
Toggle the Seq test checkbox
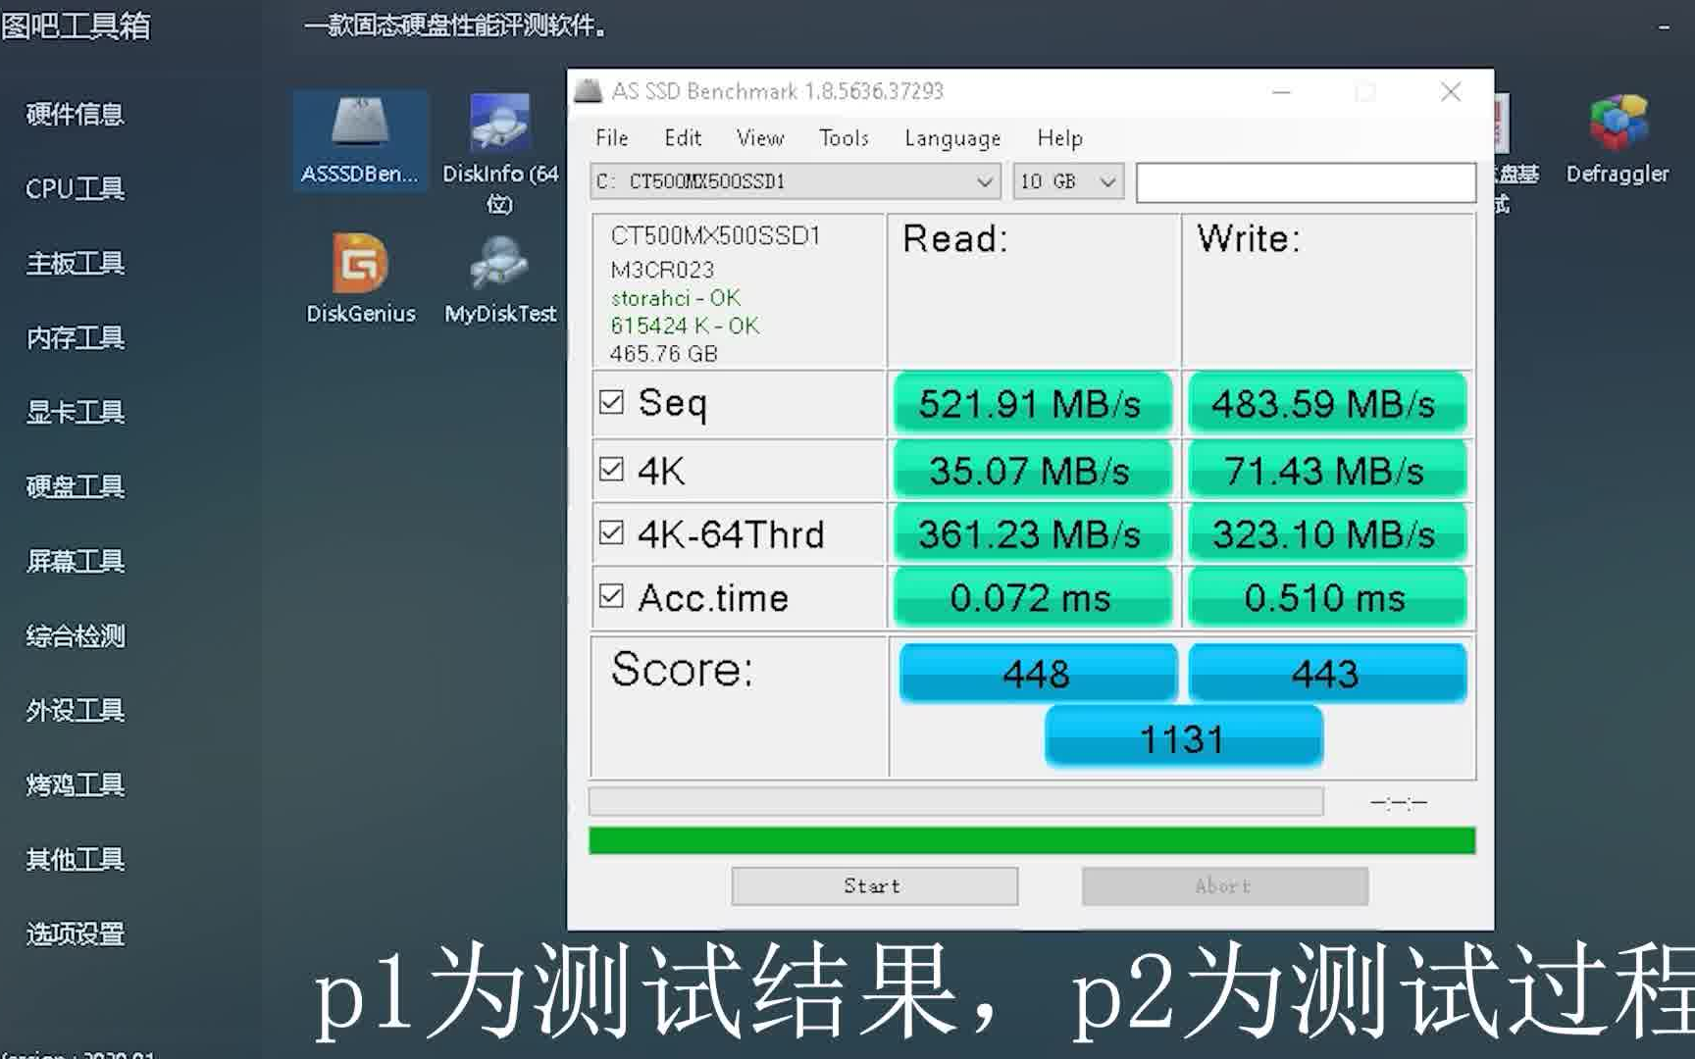coord(611,402)
